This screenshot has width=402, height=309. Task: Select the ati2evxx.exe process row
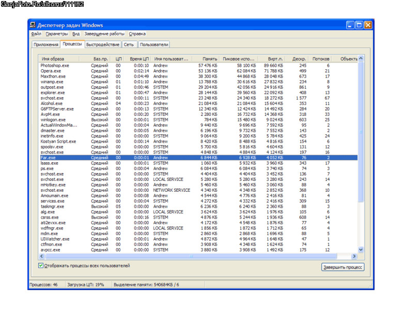pyautogui.click(x=198, y=223)
